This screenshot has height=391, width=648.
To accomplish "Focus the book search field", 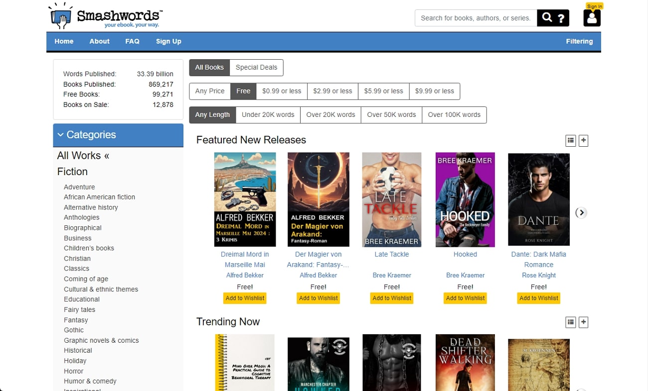I will (476, 18).
